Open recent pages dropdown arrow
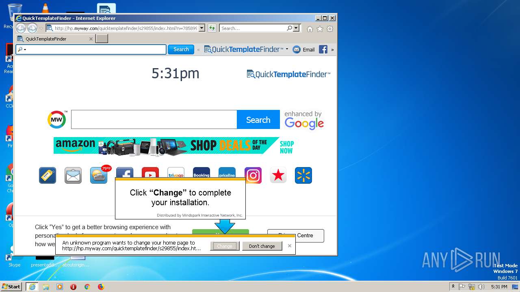Viewport: 520px width, 292px height. [41, 28]
